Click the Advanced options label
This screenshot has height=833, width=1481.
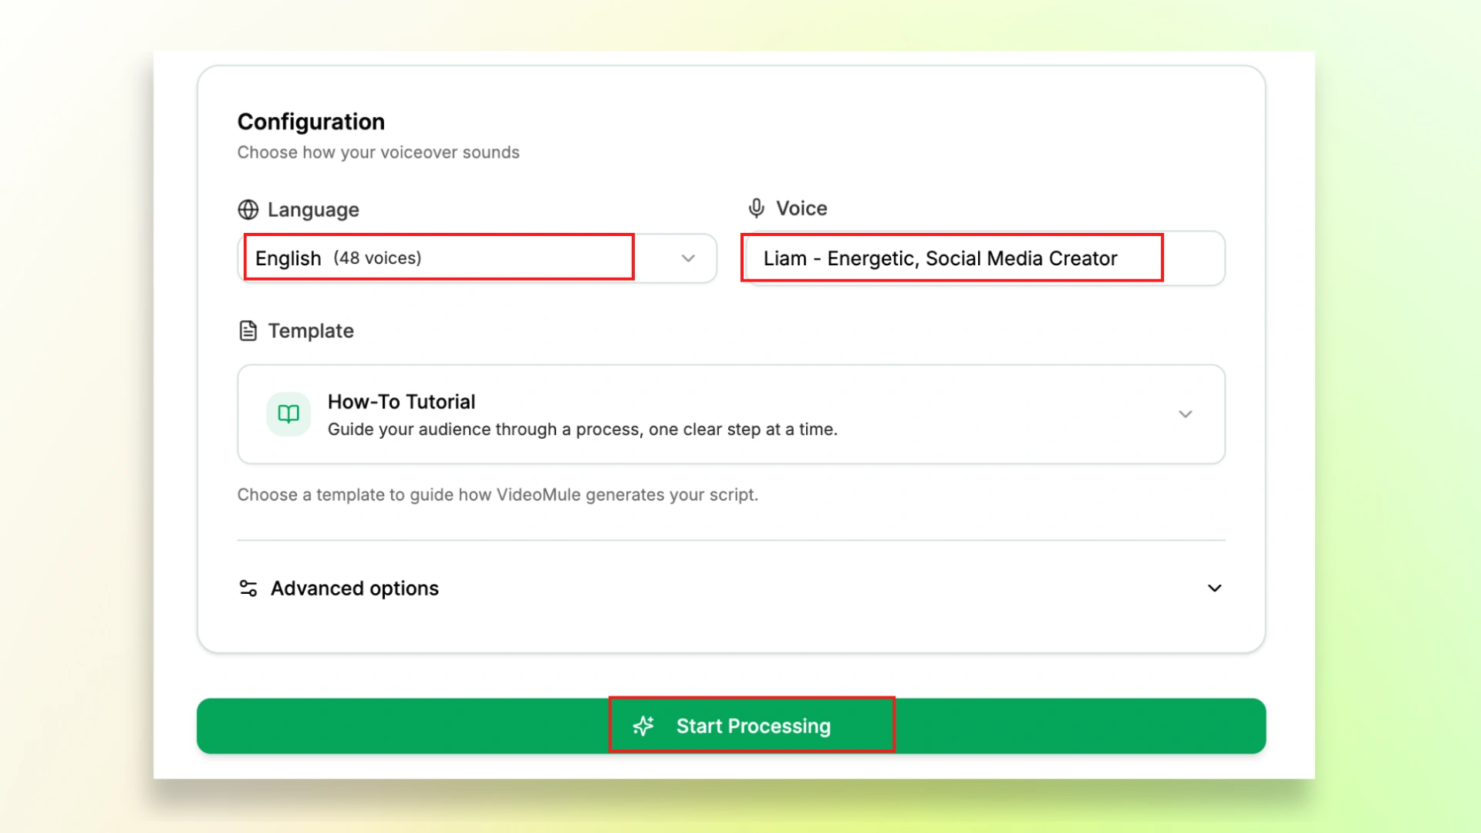[354, 588]
